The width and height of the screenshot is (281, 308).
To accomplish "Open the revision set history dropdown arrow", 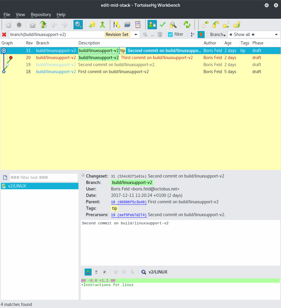I will (x=136, y=35).
